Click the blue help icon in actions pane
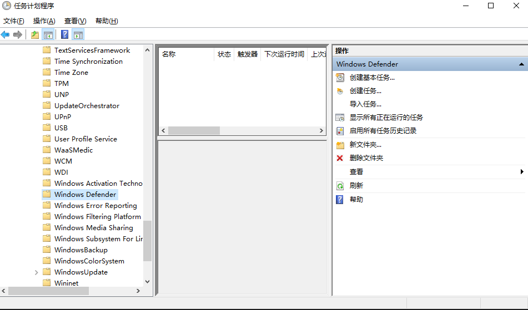528x310 pixels. pos(340,200)
